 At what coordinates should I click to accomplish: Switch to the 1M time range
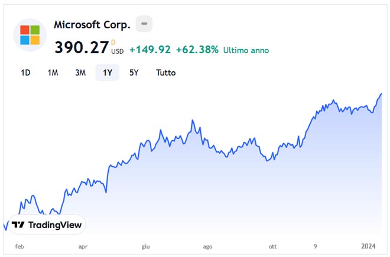[53, 73]
